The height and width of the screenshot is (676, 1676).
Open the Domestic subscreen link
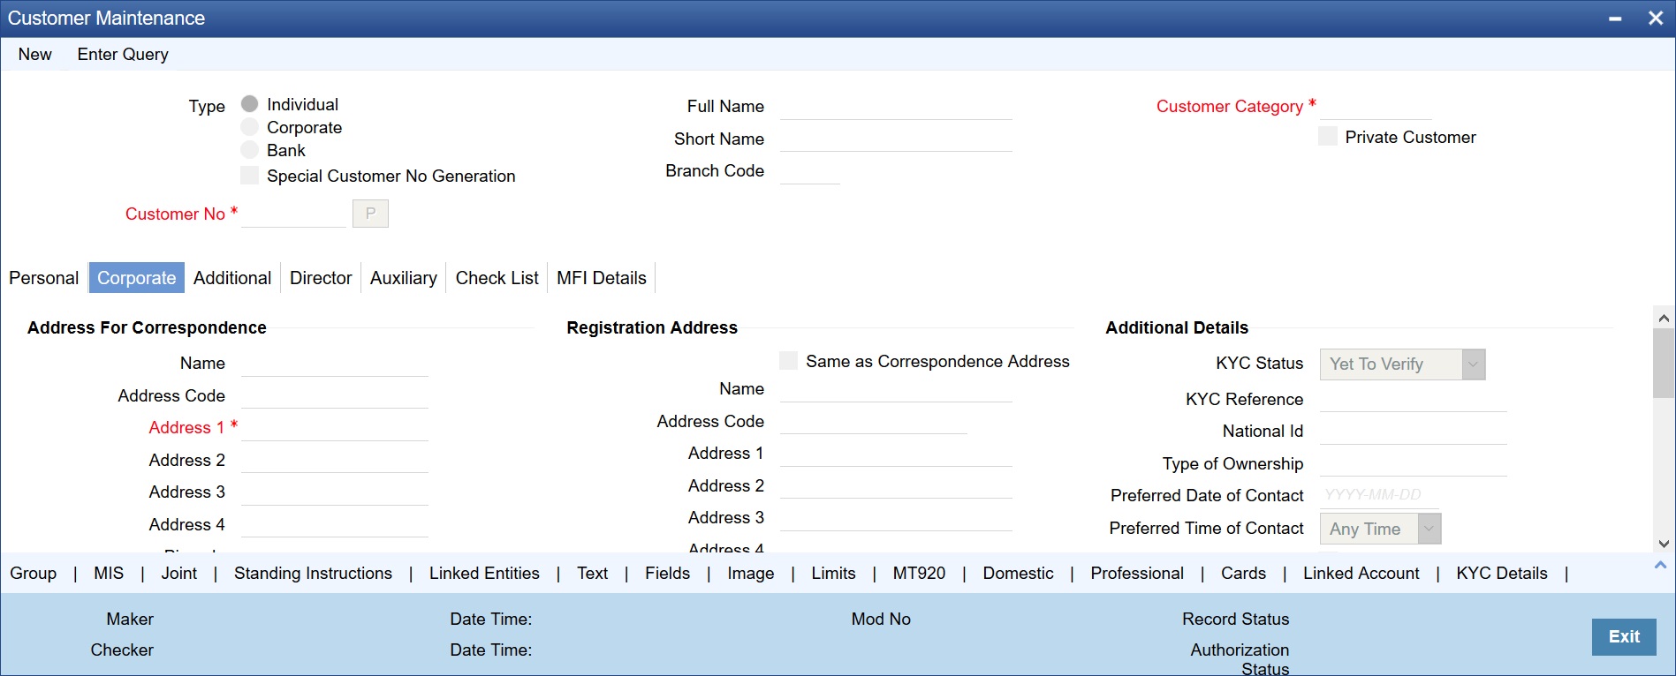[1018, 573]
